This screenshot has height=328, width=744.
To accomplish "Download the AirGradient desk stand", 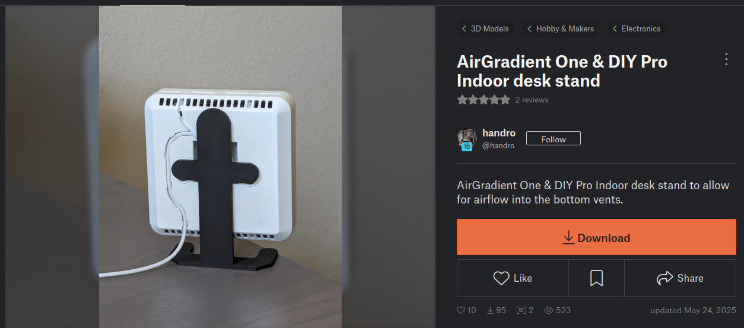I will (x=596, y=237).
